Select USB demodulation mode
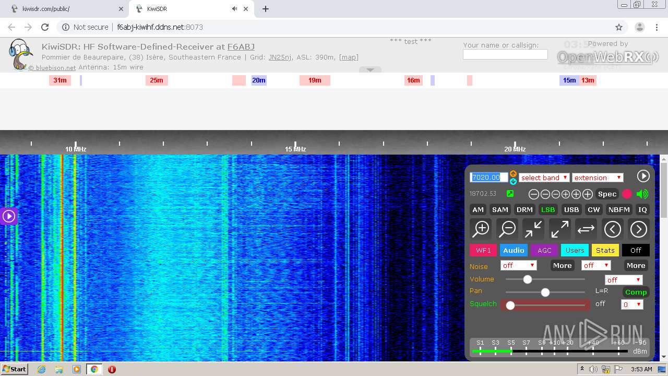 pyautogui.click(x=571, y=209)
